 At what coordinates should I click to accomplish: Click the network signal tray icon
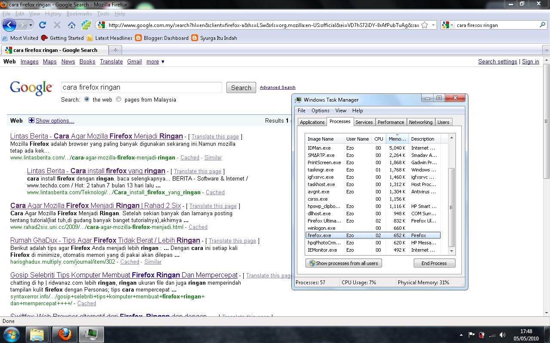(x=492, y=335)
